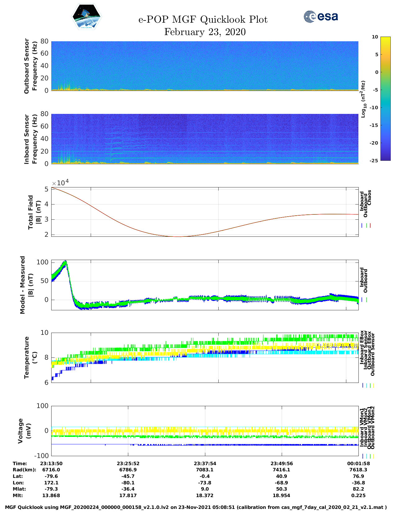Screen dimensions: 396x512
Task: Click the February 23, 2020 date text
Action: pyautogui.click(x=205, y=32)
